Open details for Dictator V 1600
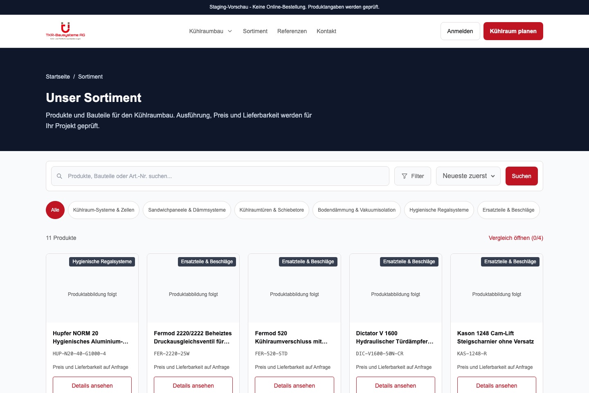The height and width of the screenshot is (393, 589). 396,385
